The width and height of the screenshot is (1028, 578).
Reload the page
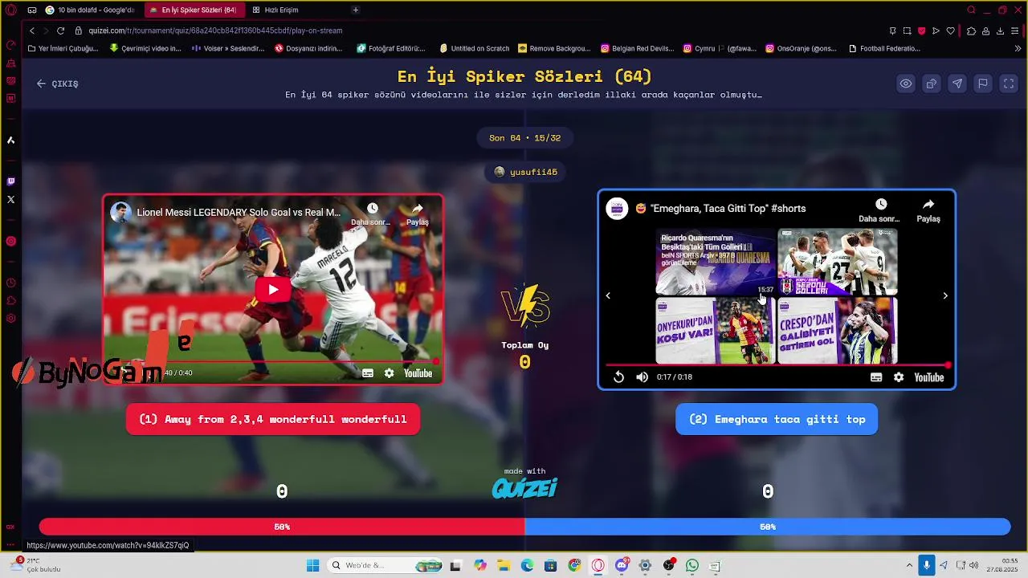(x=60, y=31)
